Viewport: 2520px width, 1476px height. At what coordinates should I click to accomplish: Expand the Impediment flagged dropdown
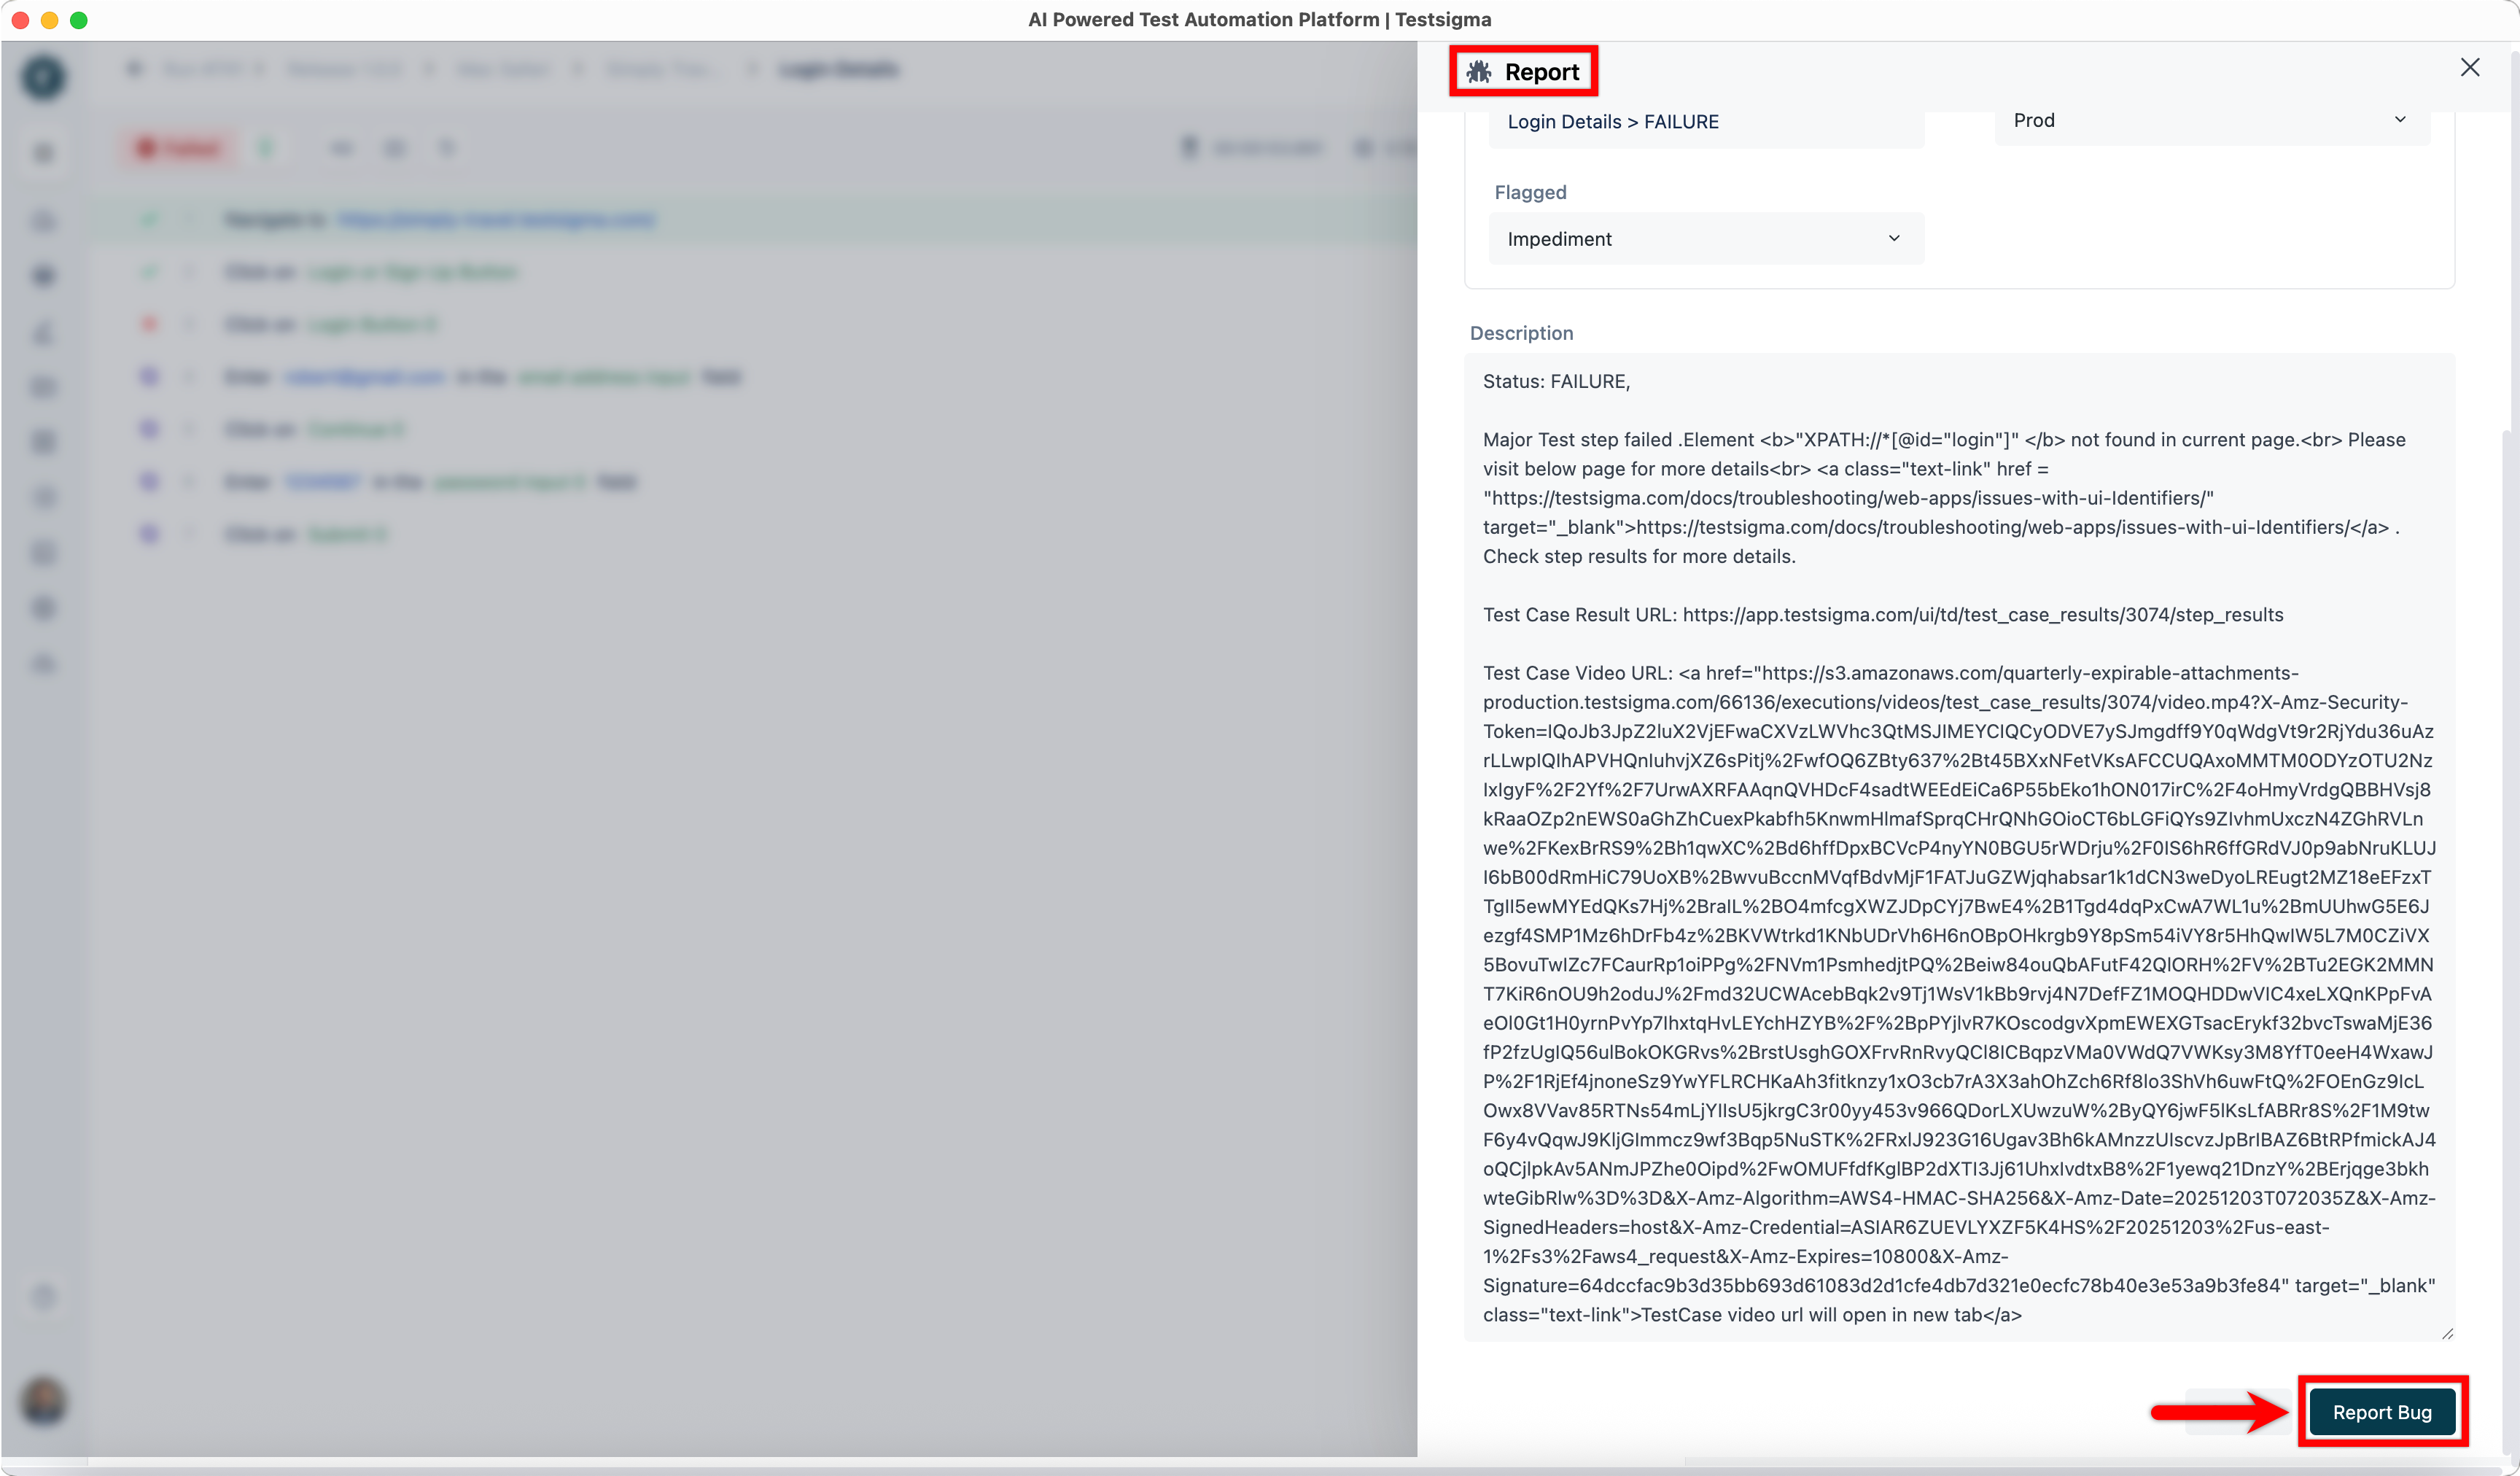click(1704, 239)
